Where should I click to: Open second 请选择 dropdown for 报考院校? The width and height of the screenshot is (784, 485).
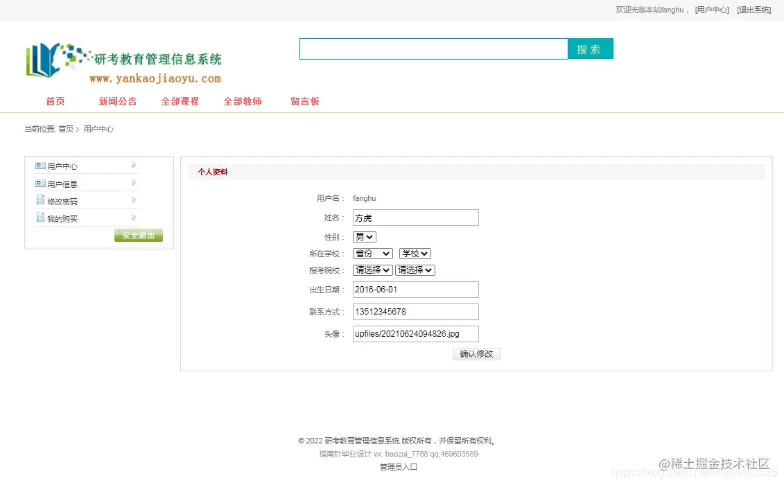[415, 270]
